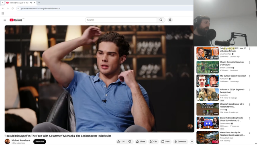
Task: Open apps grid in bookmarks bar
Action: (3, 13)
